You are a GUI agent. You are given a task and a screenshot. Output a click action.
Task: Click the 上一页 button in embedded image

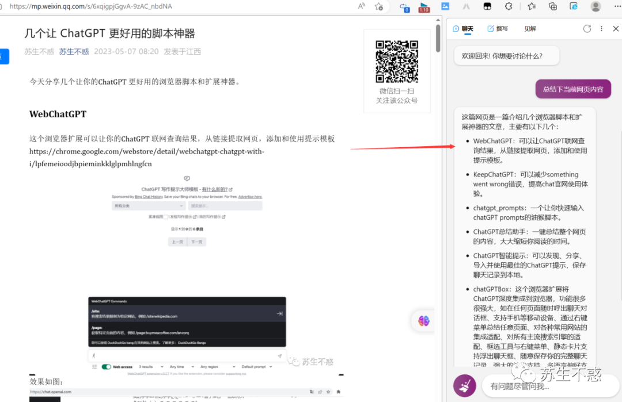pyautogui.click(x=177, y=242)
